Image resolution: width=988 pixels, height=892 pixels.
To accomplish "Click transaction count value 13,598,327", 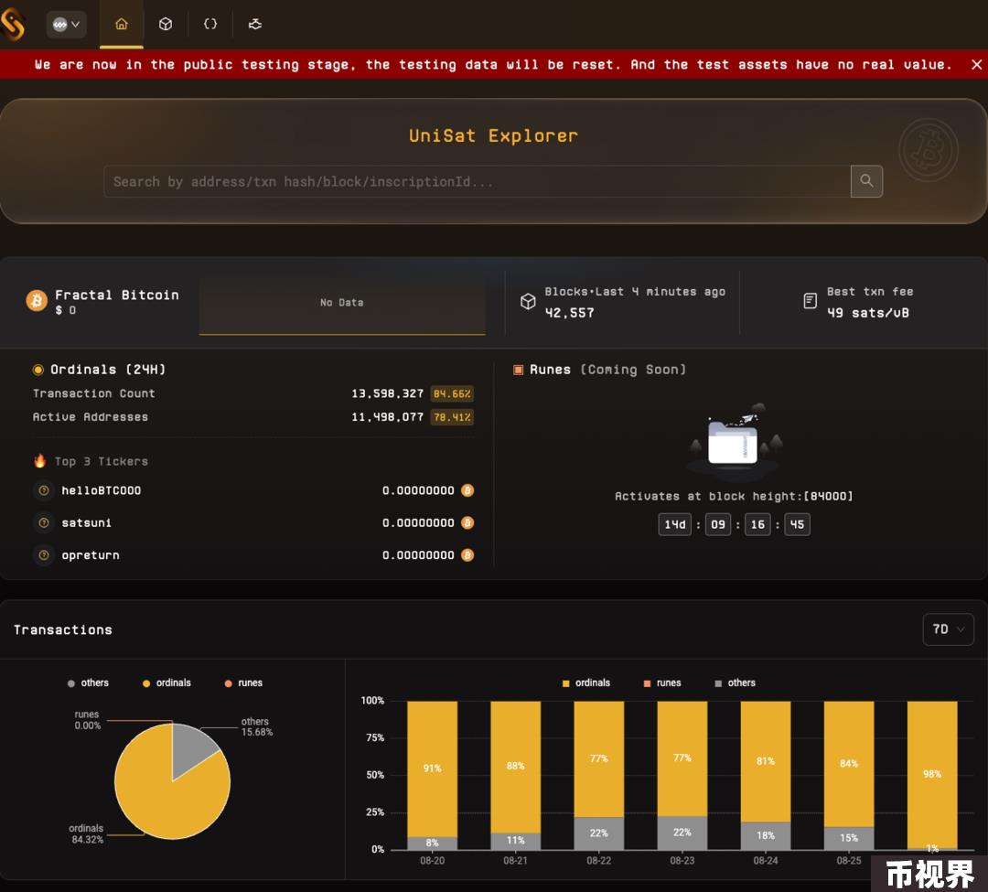I will [x=388, y=393].
